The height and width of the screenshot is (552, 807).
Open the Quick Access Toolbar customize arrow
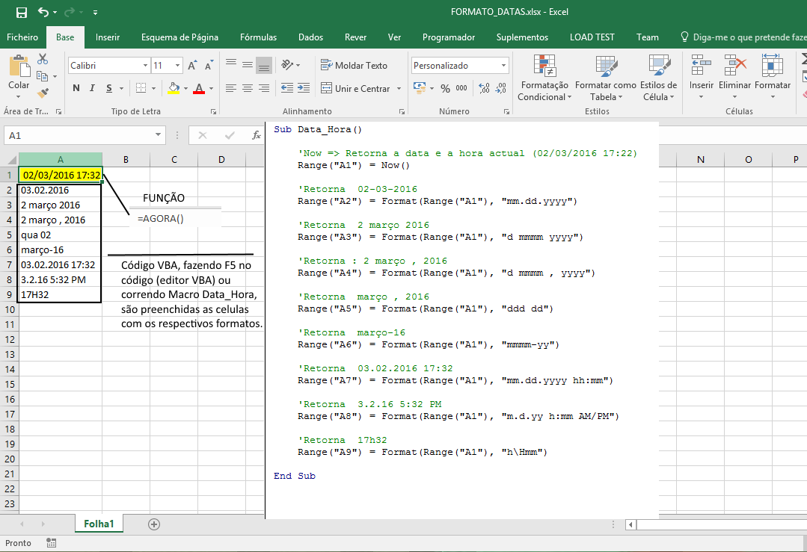click(x=95, y=13)
